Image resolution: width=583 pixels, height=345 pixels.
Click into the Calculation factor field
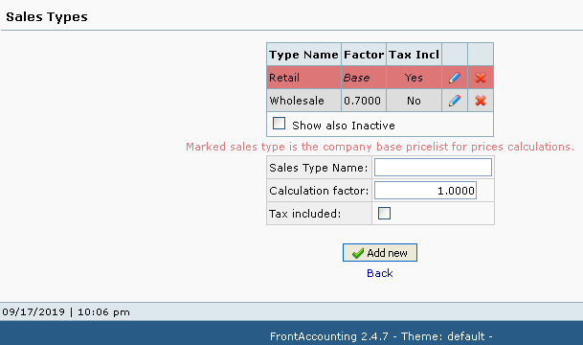[x=425, y=191]
